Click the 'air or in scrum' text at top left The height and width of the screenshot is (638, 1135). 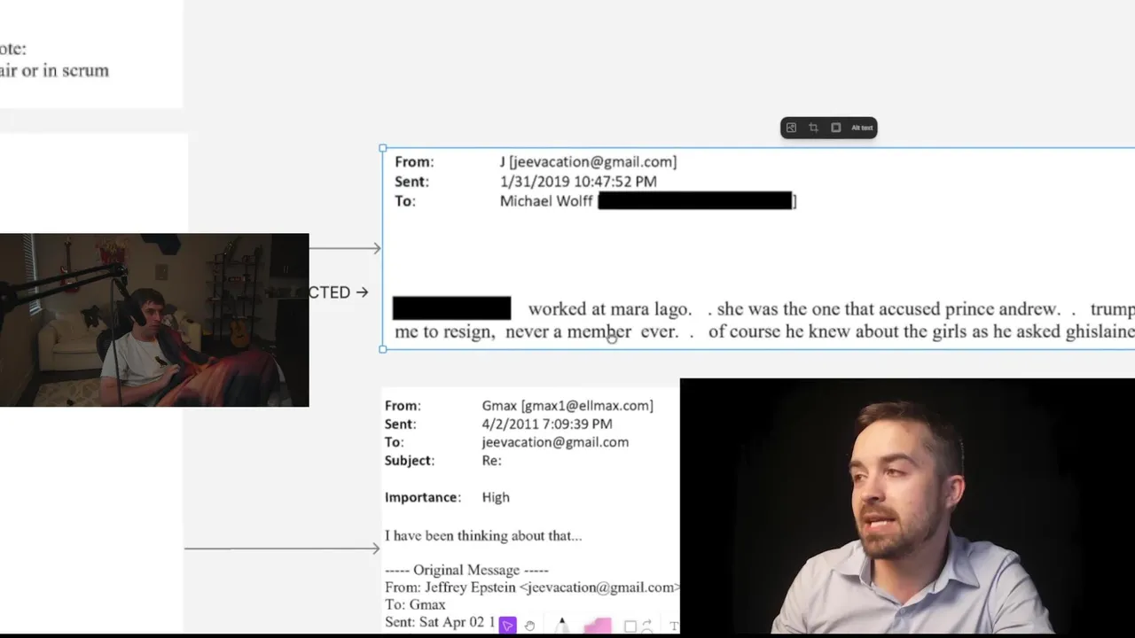[54, 71]
